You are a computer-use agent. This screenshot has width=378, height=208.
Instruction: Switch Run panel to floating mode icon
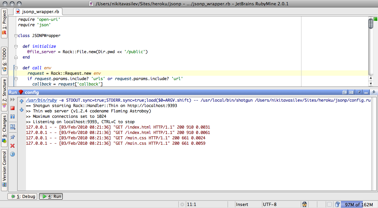pyautogui.click(x=345, y=93)
